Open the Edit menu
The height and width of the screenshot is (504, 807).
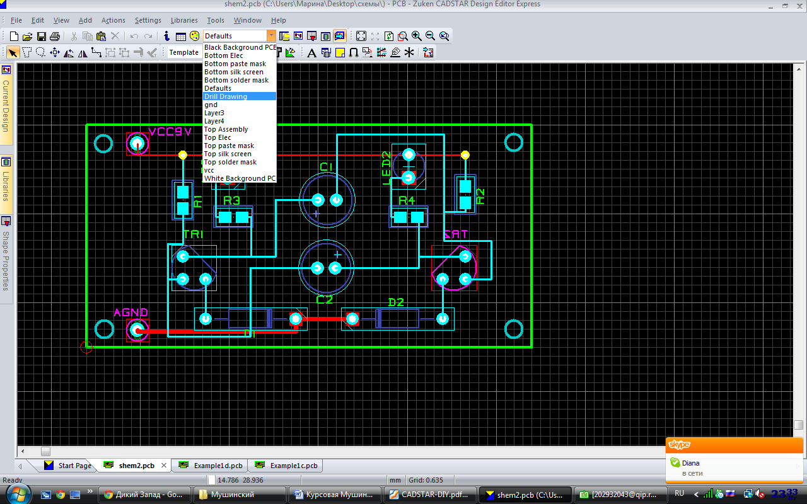point(38,20)
